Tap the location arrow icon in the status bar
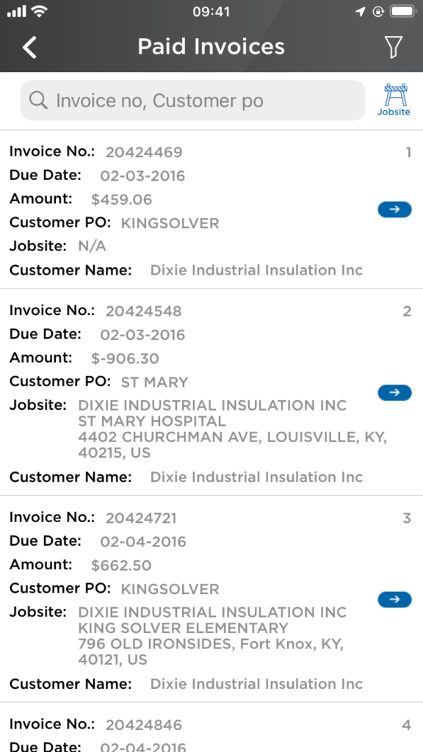 (x=359, y=11)
